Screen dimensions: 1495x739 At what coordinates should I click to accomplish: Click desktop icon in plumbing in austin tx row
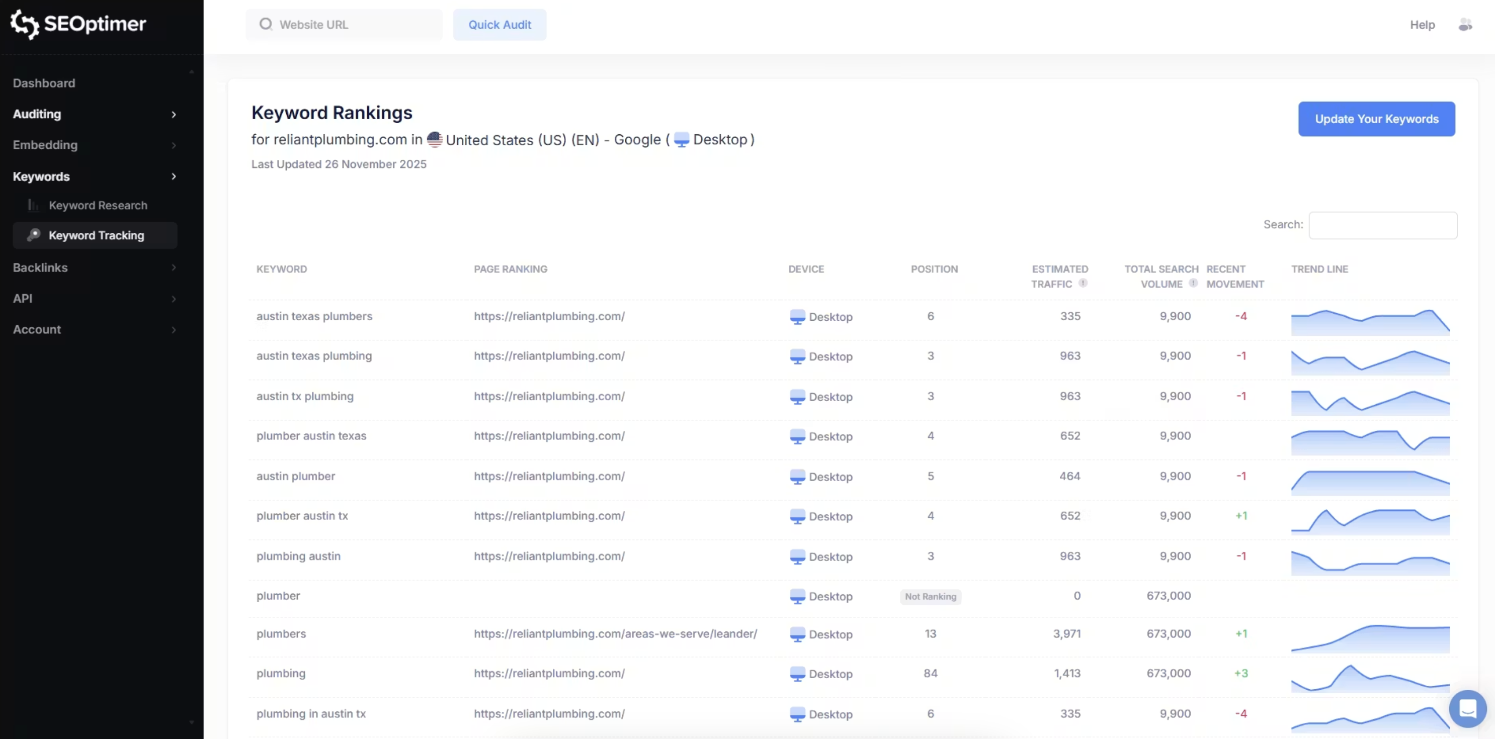point(797,714)
